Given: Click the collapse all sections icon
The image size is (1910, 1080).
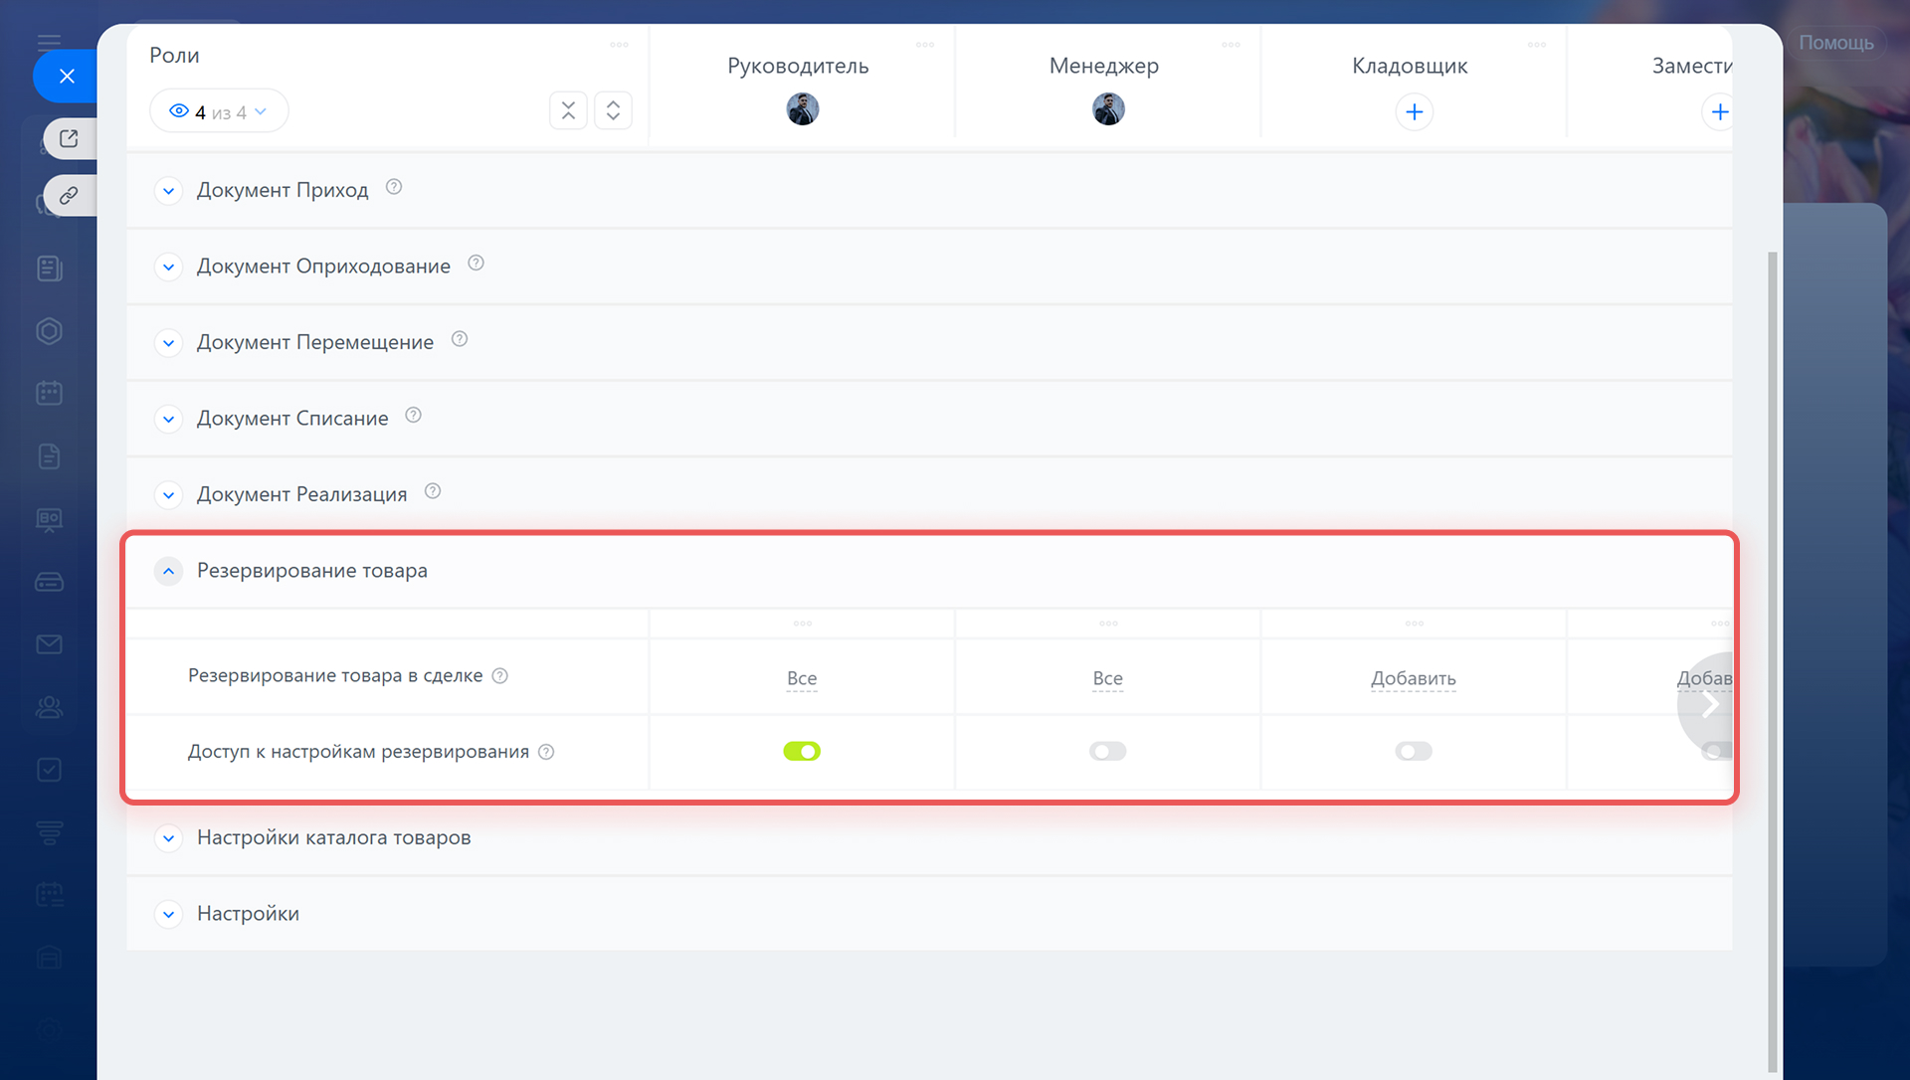Looking at the screenshot, I should point(568,110).
